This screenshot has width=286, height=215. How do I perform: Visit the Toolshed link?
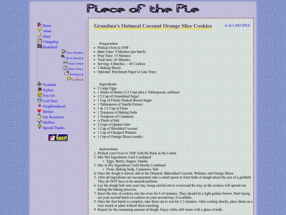pyautogui.click(x=49, y=85)
